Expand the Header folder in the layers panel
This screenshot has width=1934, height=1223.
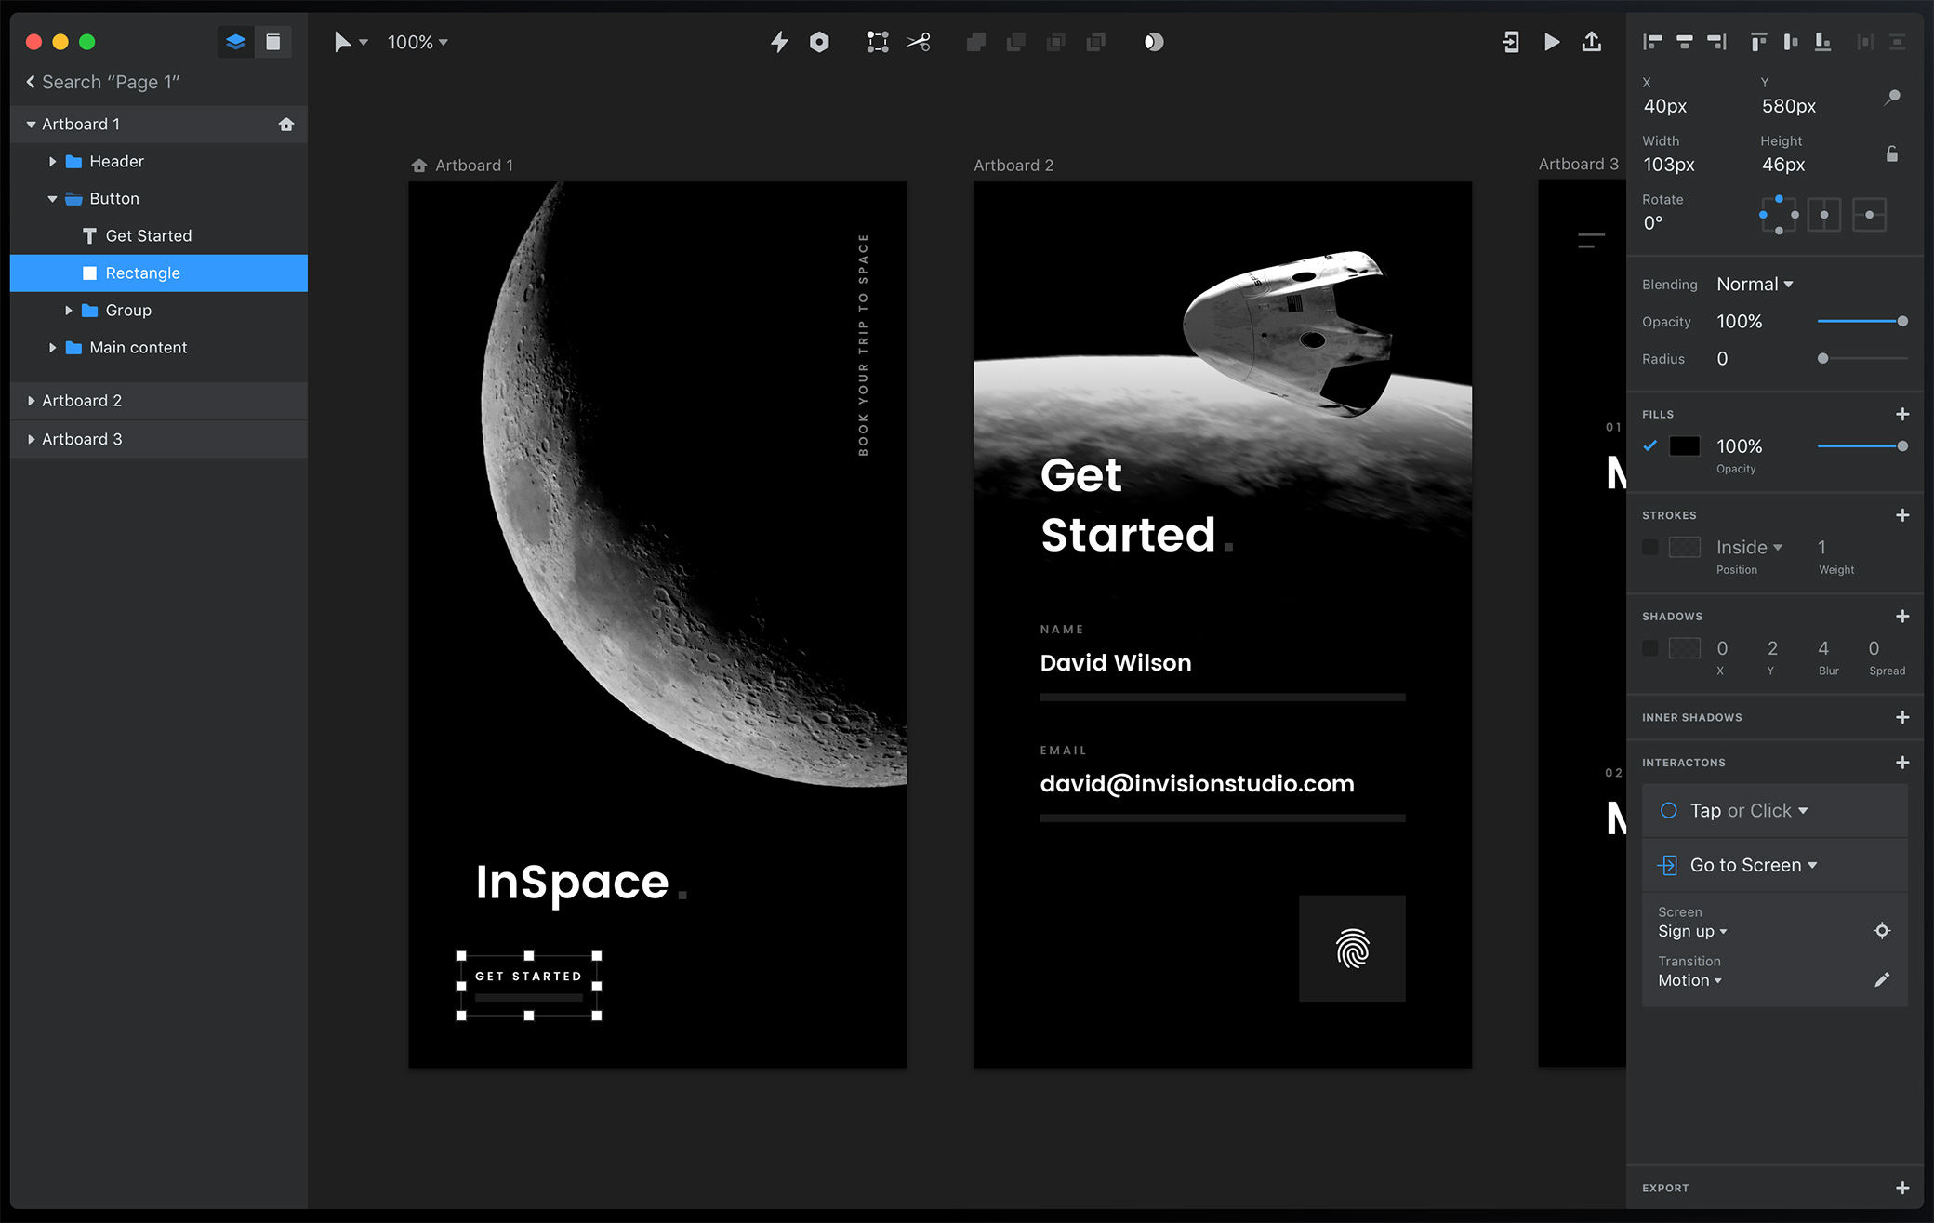point(53,161)
